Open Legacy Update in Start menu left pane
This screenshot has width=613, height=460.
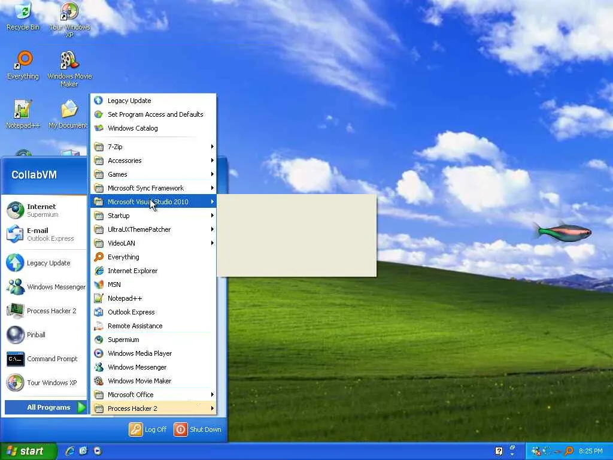pos(45,263)
